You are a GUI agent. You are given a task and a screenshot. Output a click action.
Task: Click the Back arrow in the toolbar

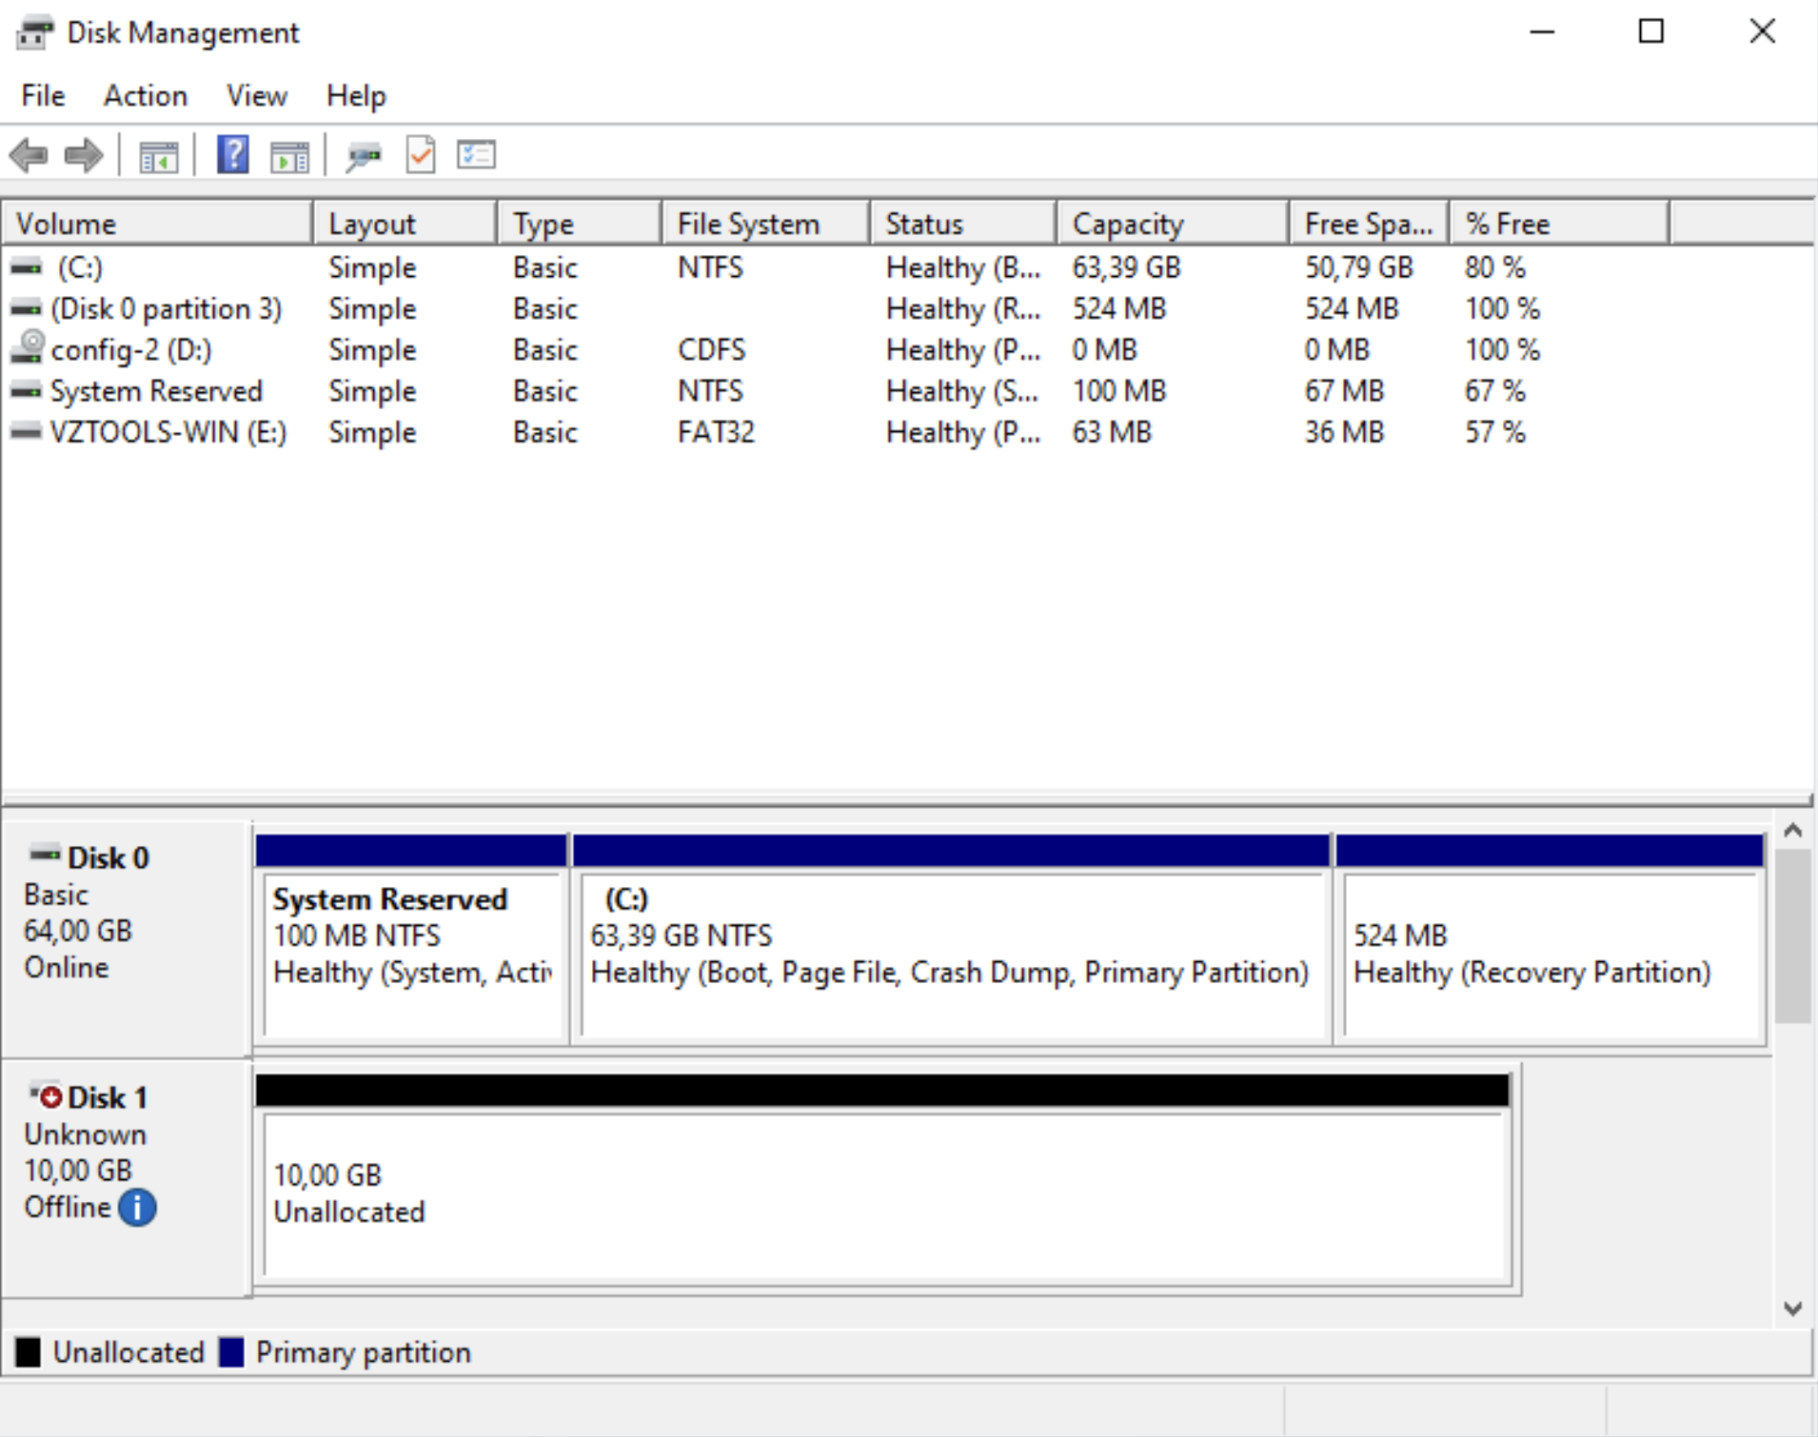coord(29,155)
